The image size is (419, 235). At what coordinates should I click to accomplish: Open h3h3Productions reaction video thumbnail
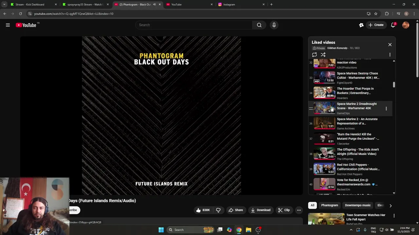point(324,63)
